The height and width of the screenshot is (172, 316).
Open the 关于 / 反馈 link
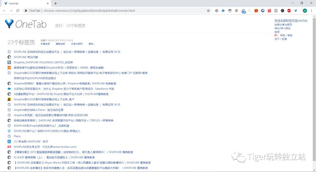281,39
